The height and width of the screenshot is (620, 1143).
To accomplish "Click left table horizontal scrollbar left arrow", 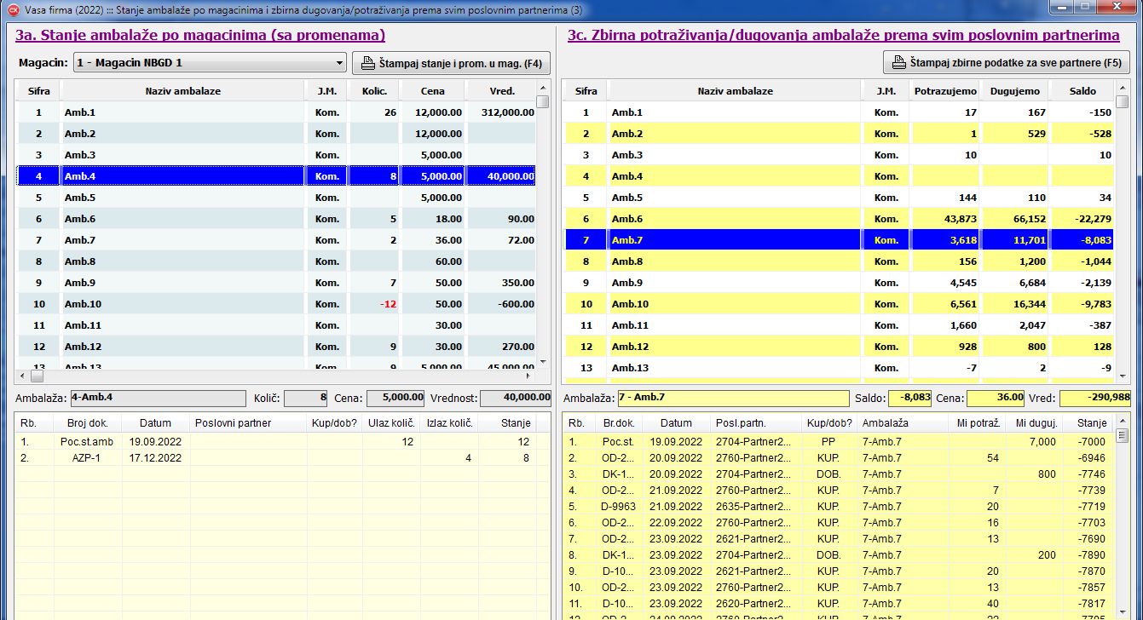I will pyautogui.click(x=23, y=376).
